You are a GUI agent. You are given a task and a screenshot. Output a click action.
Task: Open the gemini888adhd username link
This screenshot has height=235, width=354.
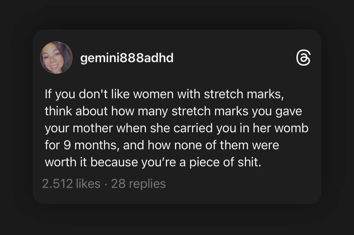[127, 58]
